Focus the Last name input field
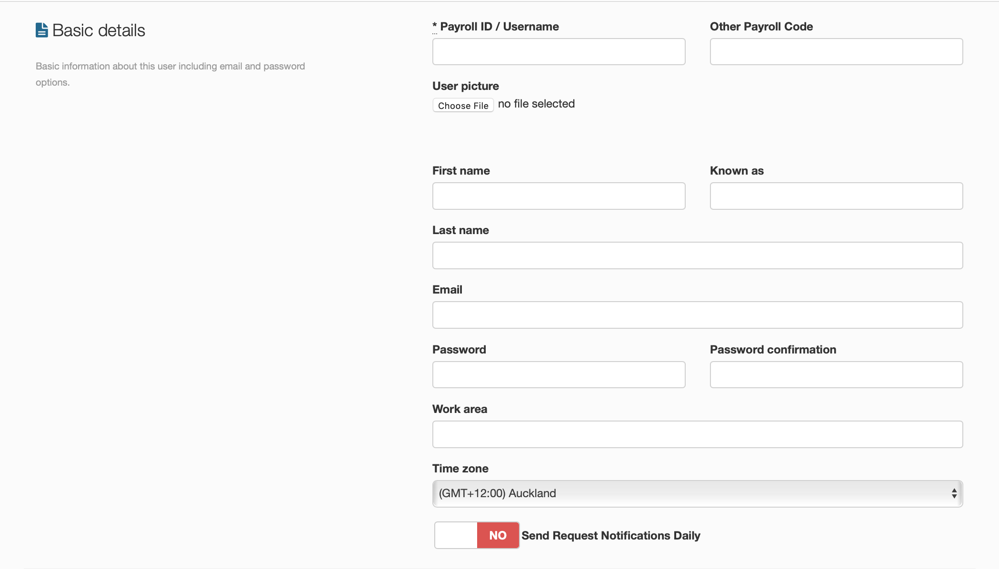Screen dimensions: 999x569 697,255
